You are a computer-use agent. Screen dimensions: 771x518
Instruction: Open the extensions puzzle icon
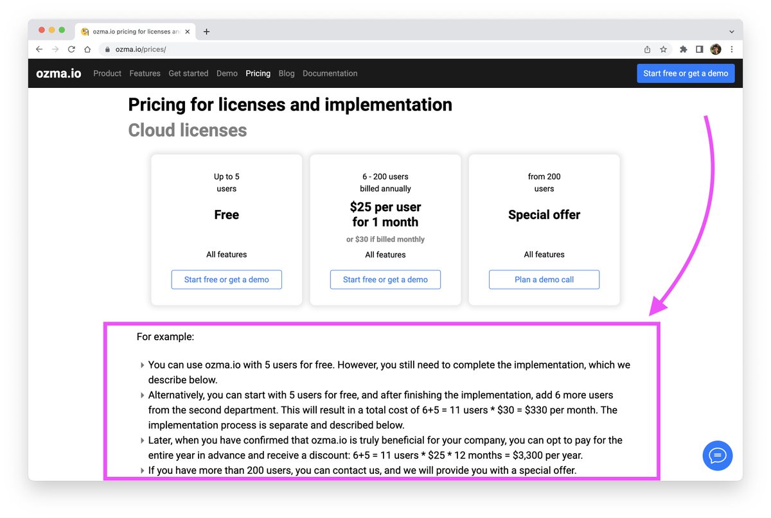684,49
